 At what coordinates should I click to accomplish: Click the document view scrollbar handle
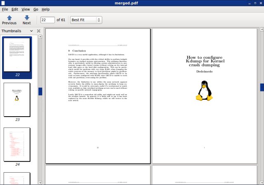tap(262, 87)
